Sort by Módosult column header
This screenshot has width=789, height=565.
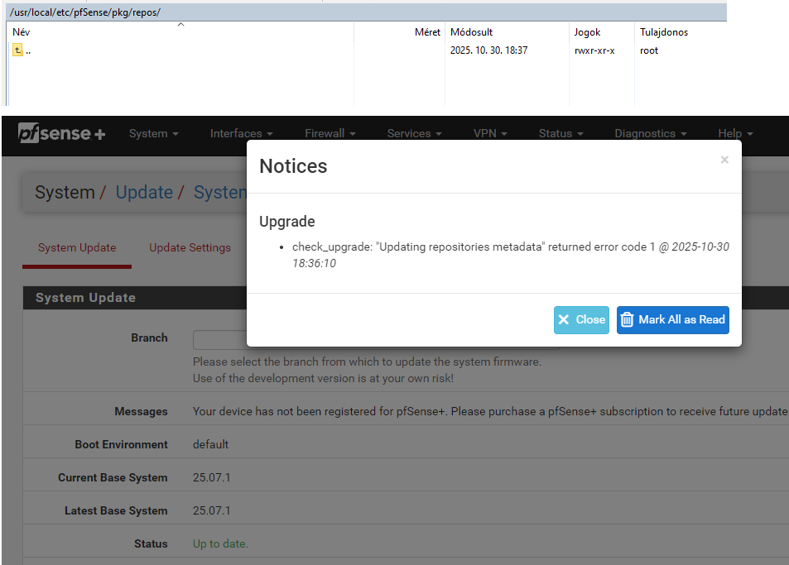tap(471, 32)
